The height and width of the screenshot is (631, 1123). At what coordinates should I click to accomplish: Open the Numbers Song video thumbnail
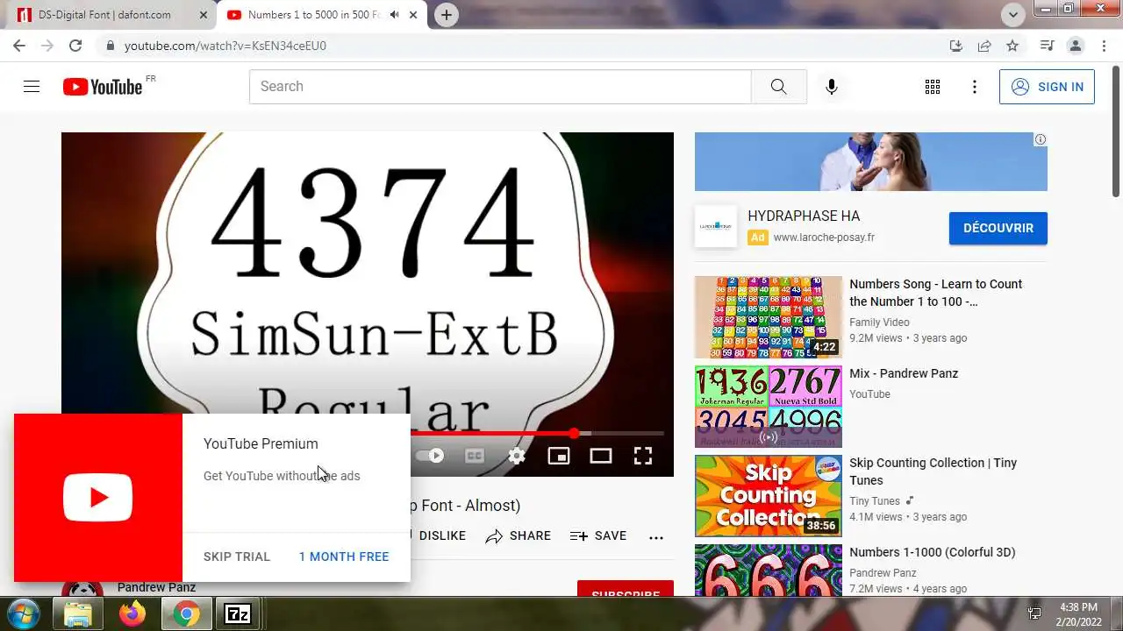769,317
